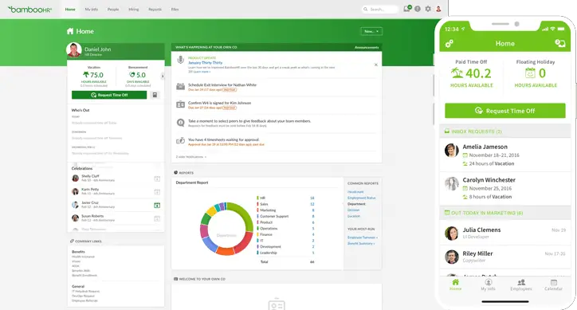The width and height of the screenshot is (577, 310).
Task: Open the Employee Turnover report link
Action: tap(363, 237)
